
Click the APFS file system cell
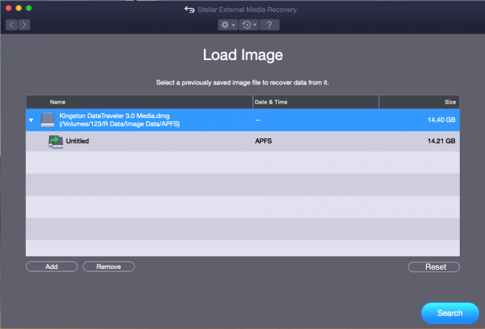click(263, 141)
